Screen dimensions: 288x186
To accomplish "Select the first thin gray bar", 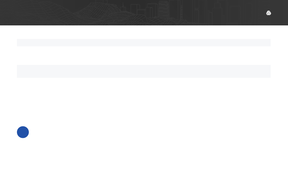I will point(144,43).
